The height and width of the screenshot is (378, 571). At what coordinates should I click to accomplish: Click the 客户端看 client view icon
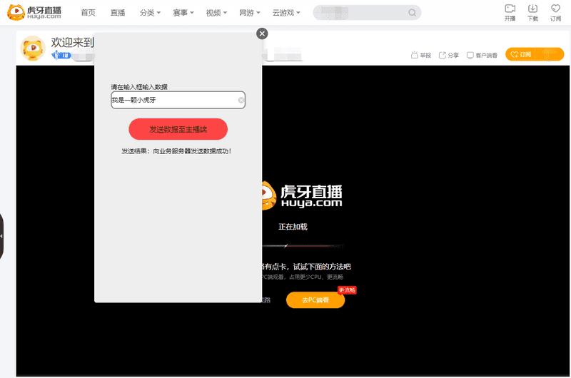point(470,55)
